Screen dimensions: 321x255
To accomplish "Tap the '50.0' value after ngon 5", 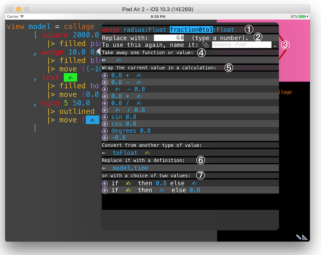I will click(81, 103).
